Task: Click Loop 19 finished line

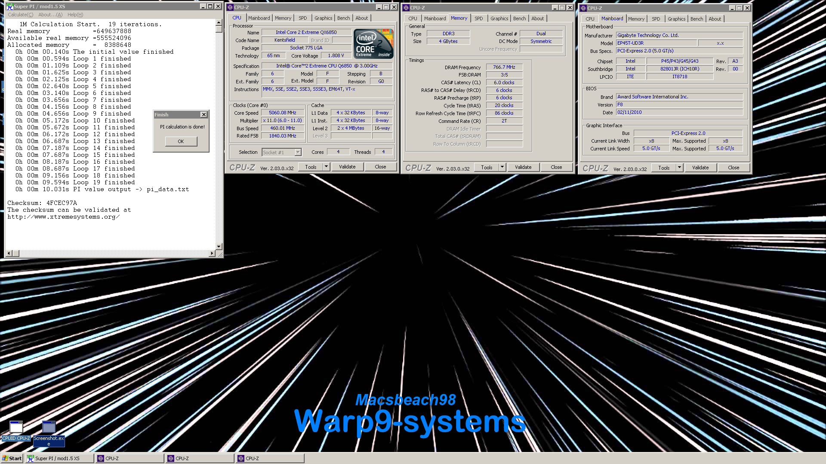Action: (75, 183)
